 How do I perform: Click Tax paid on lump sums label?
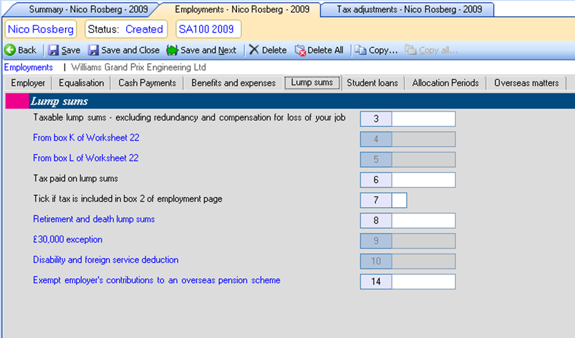tap(75, 178)
